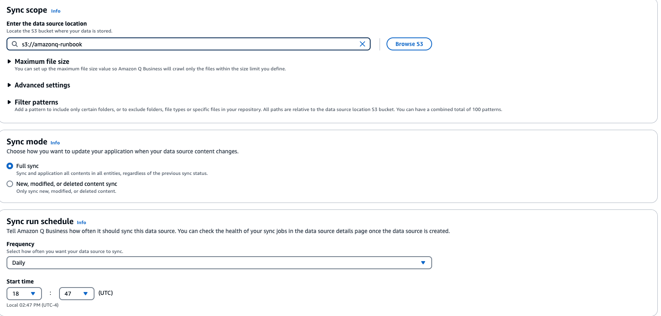Expand the Maximum file size section heading
The width and height of the screenshot is (661, 316).
[42, 61]
